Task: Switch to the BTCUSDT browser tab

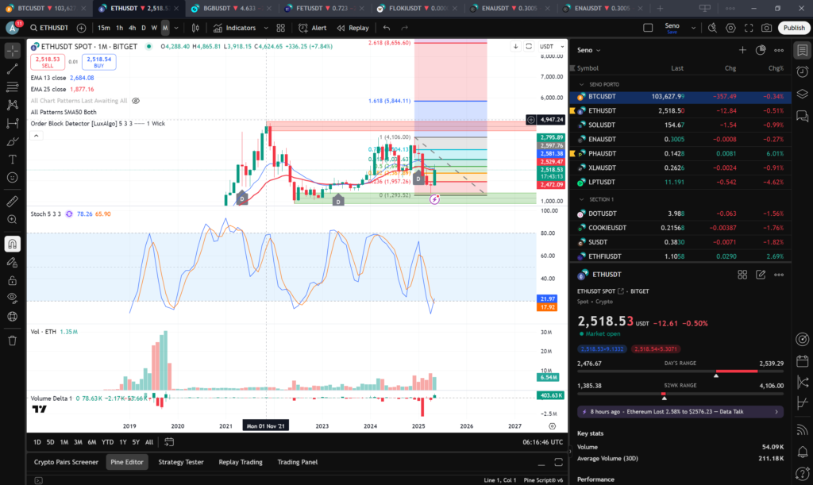Action: pyautogui.click(x=45, y=8)
